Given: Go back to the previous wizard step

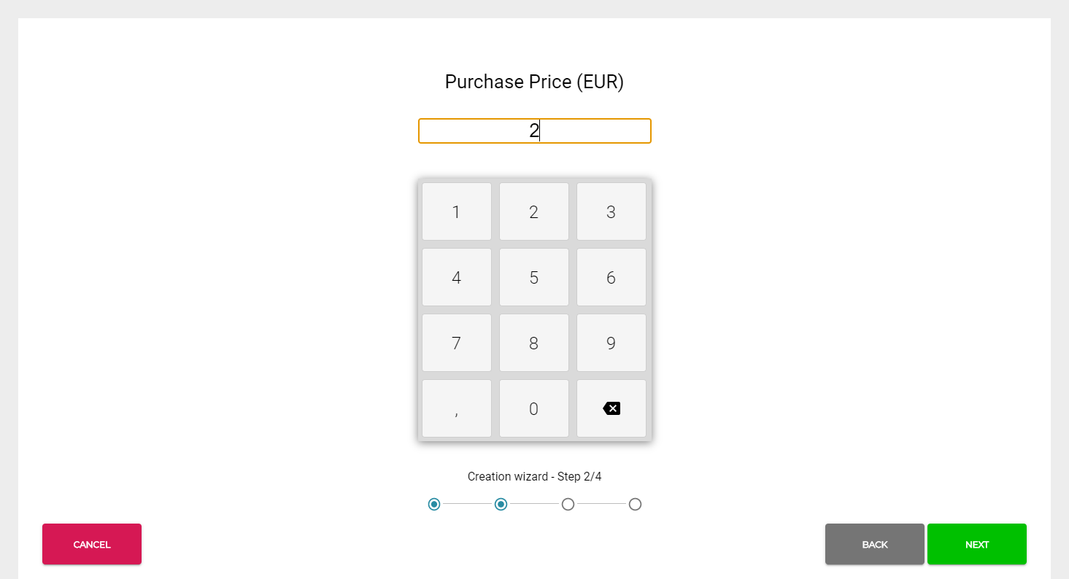Looking at the screenshot, I should point(874,544).
